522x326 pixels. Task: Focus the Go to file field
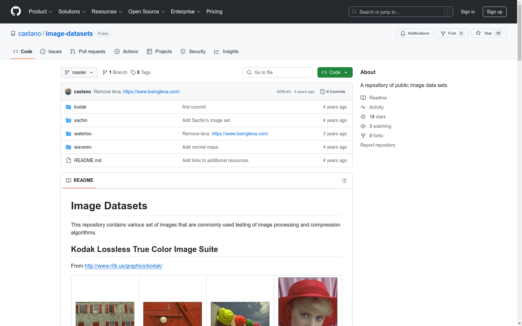coord(277,72)
